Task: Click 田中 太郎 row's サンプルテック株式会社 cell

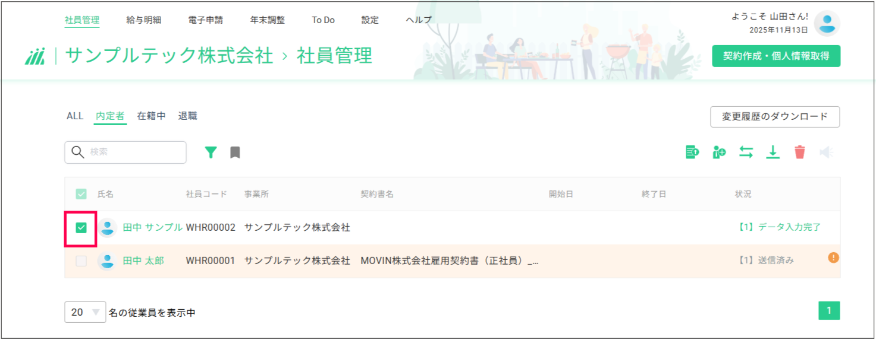Action: coord(297,261)
